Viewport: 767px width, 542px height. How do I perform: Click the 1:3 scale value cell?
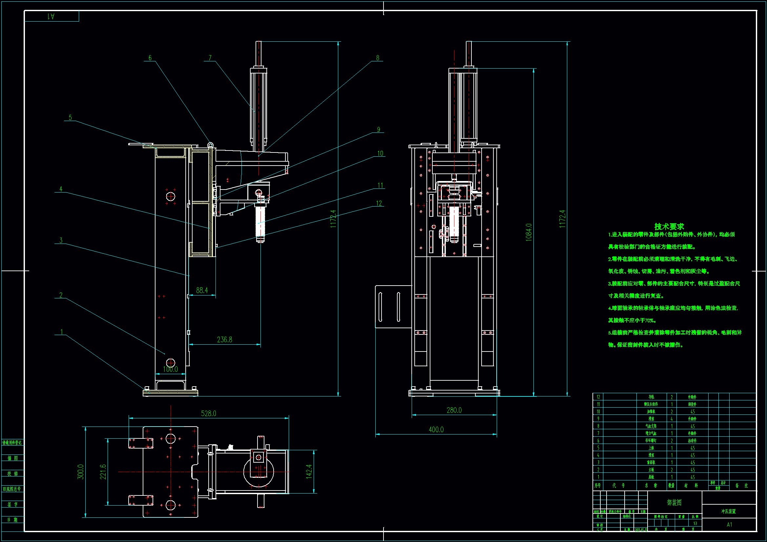(x=695, y=523)
